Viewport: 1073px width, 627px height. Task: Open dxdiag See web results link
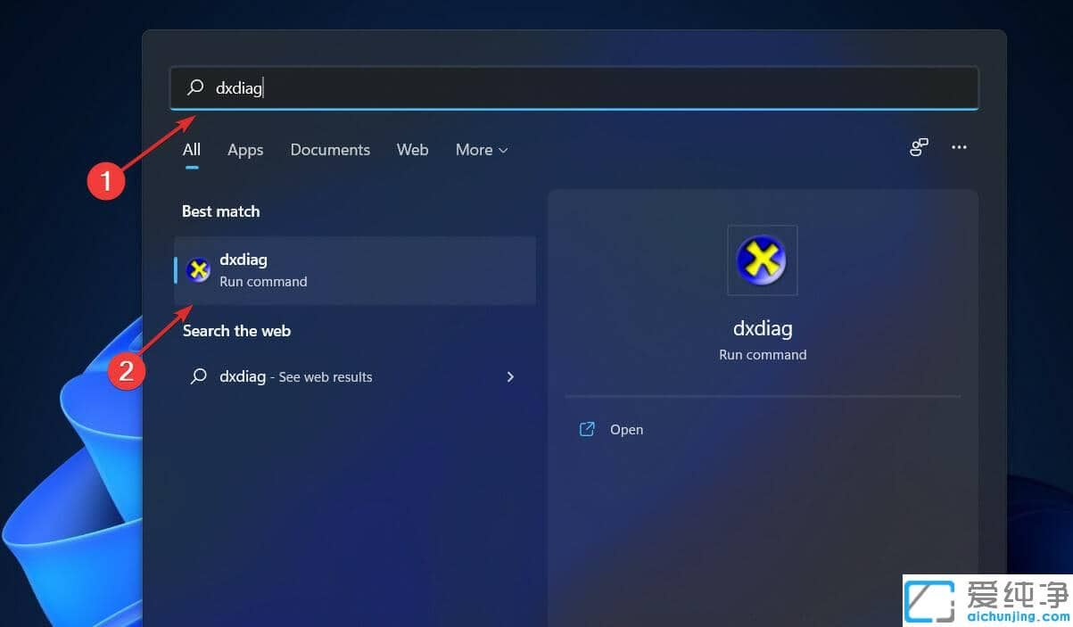pos(296,377)
